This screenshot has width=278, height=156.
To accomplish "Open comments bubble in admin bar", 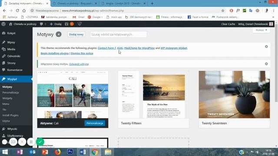I will pyautogui.click(x=43, y=24).
